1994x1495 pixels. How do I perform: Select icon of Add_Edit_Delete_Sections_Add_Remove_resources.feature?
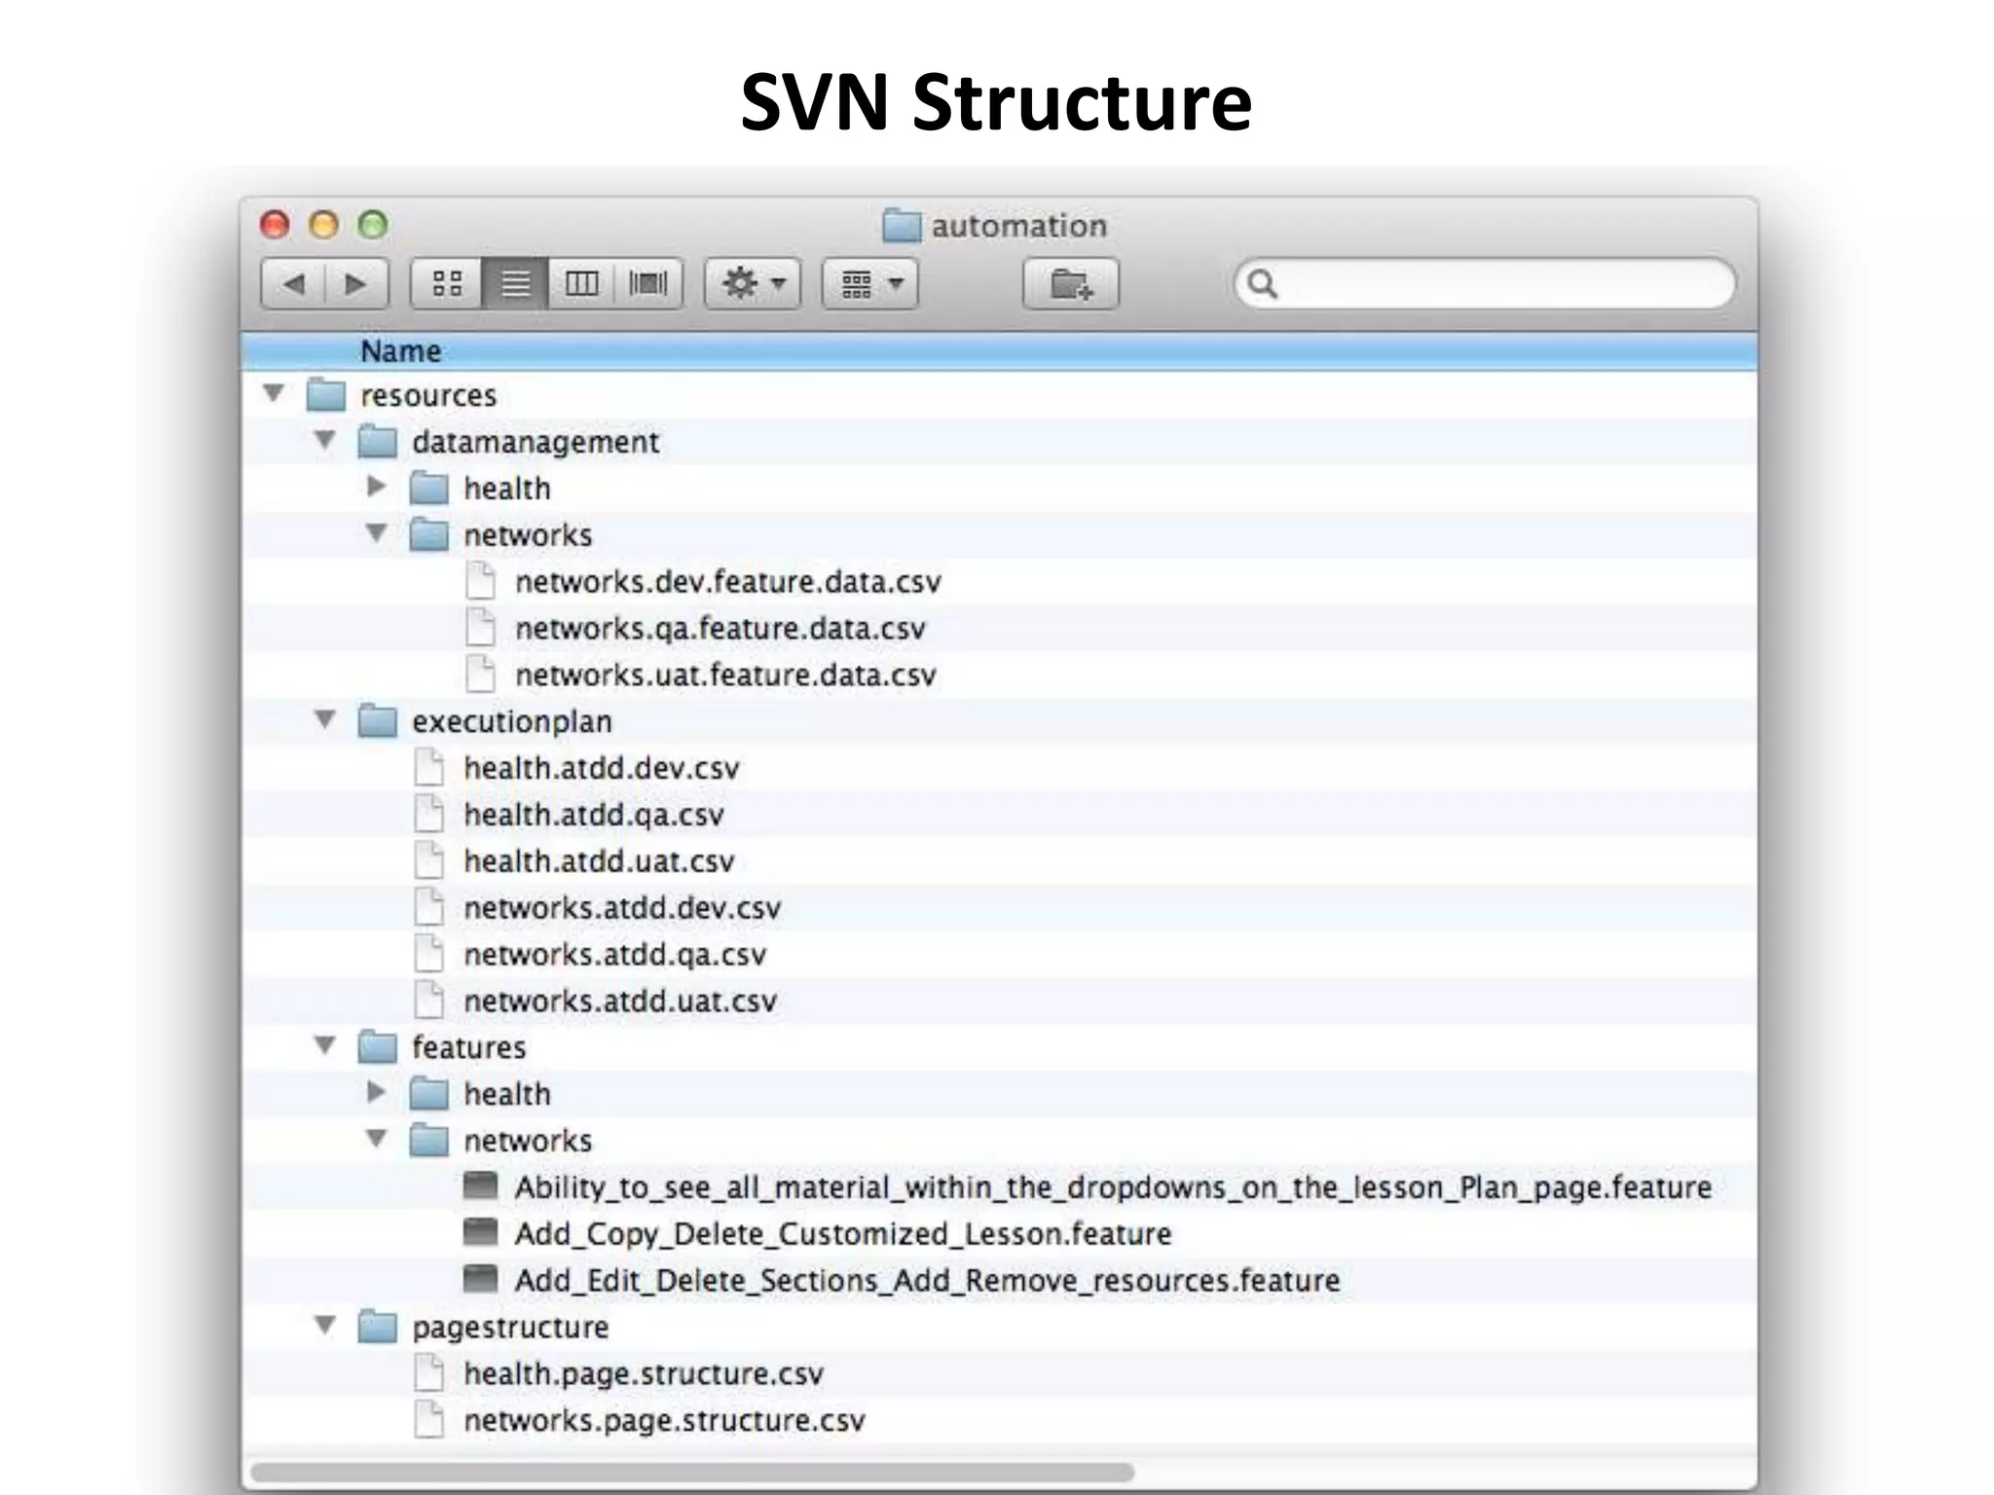point(480,1280)
